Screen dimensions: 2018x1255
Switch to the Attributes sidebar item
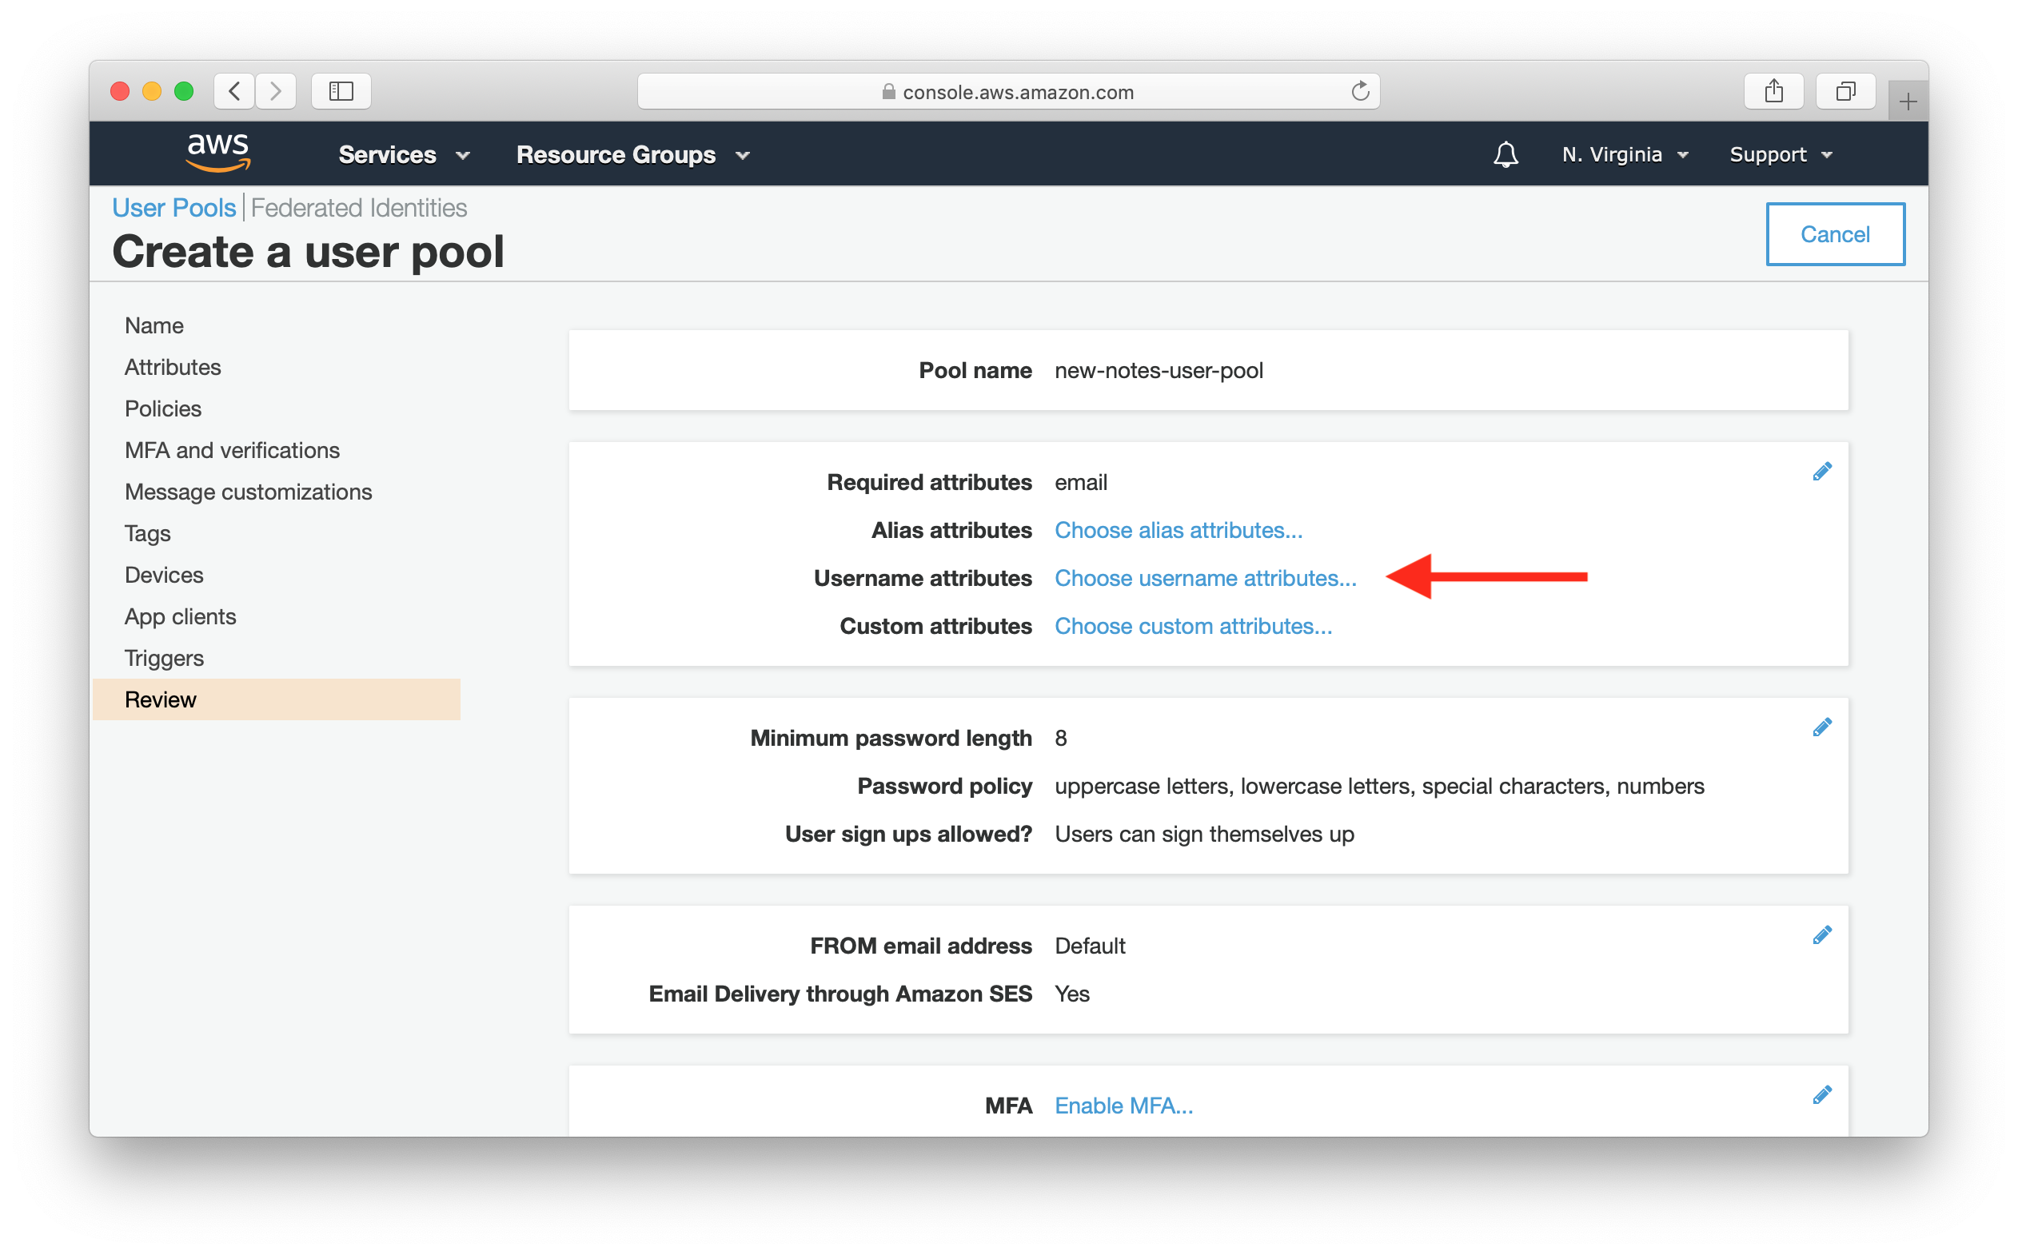click(172, 366)
